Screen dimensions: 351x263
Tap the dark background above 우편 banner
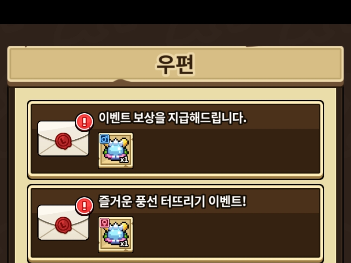[x=175, y=35]
